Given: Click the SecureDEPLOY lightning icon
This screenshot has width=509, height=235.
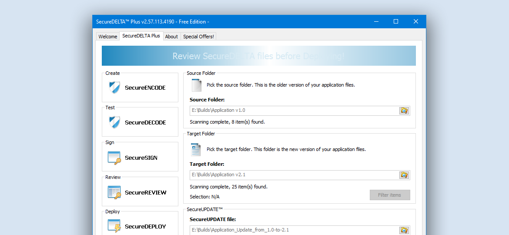Looking at the screenshot, I should [114, 226].
